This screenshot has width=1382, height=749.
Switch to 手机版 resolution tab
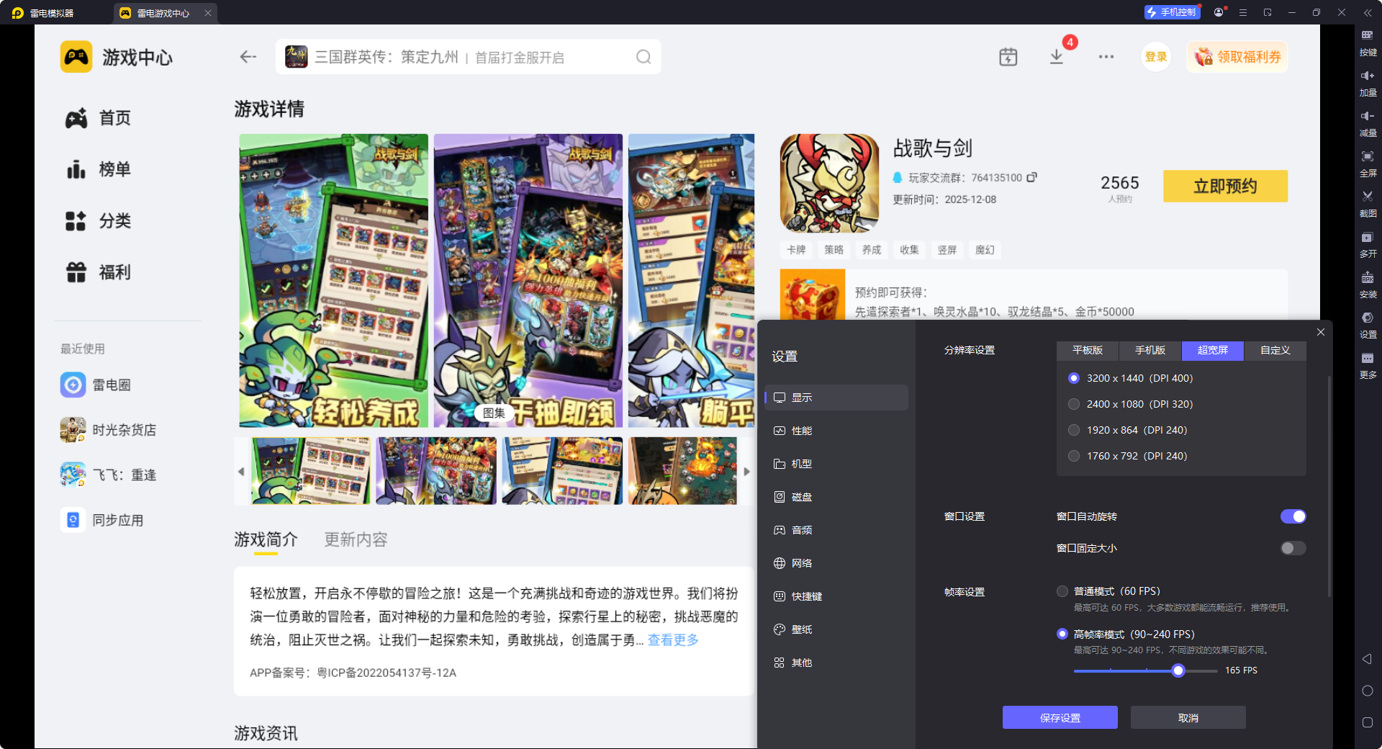coord(1150,350)
